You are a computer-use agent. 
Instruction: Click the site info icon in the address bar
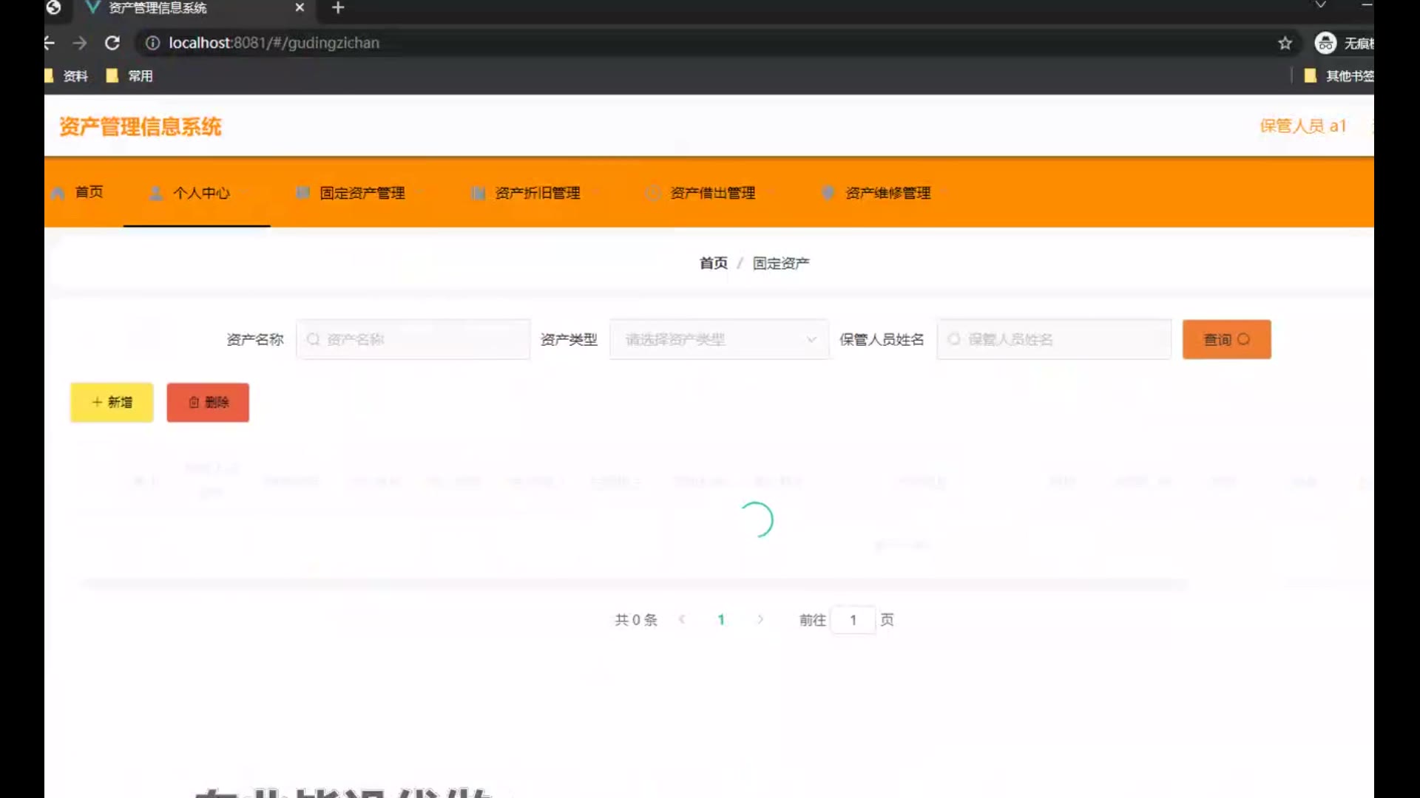point(152,43)
